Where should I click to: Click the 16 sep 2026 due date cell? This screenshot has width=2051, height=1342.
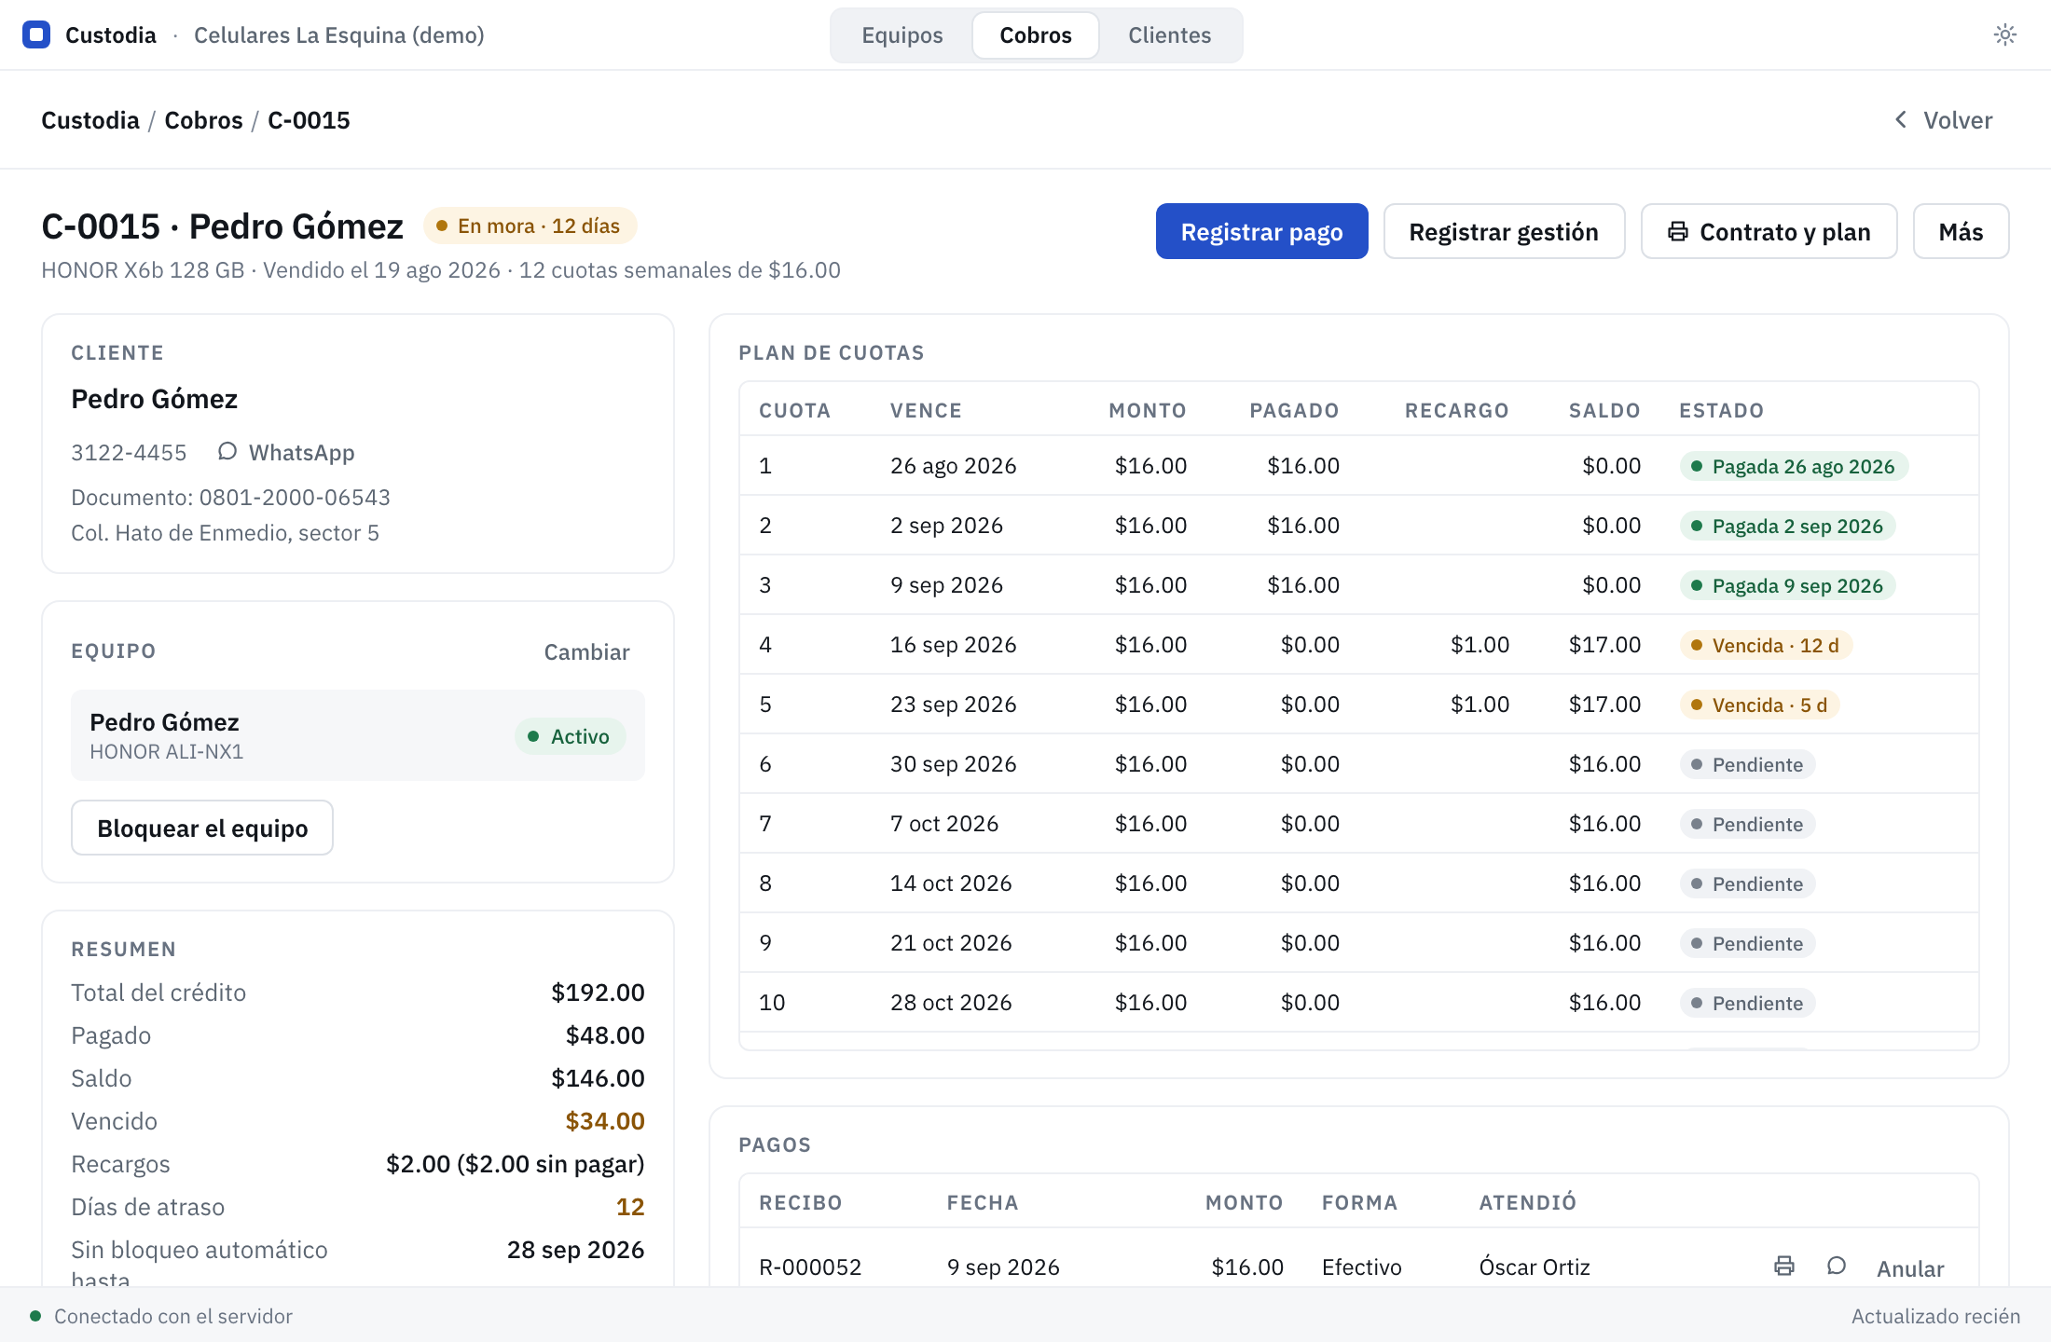click(953, 644)
